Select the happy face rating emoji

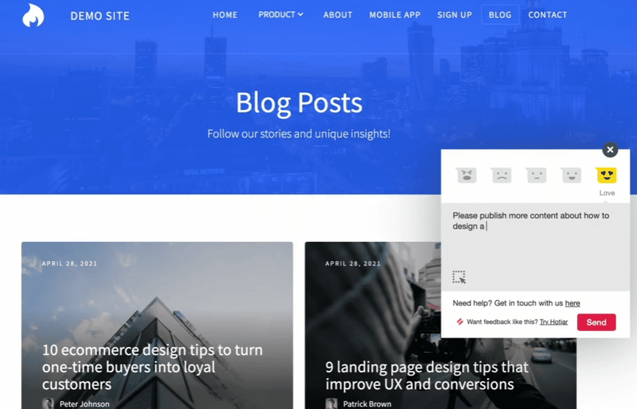[571, 176]
